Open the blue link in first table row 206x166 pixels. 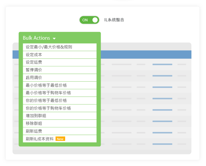(162, 64)
